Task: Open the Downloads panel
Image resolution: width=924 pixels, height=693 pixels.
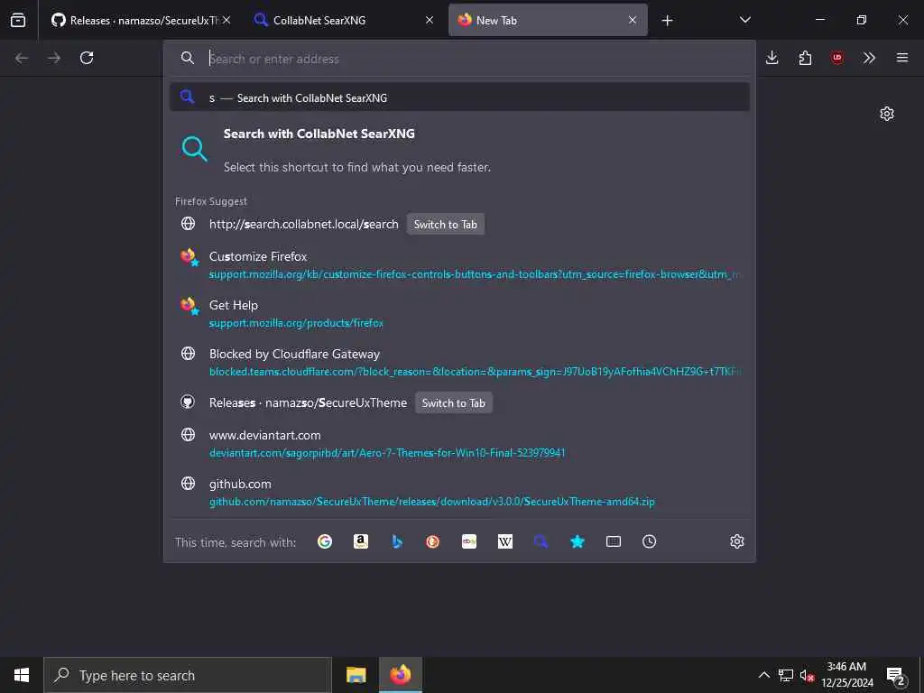Action: [772, 58]
